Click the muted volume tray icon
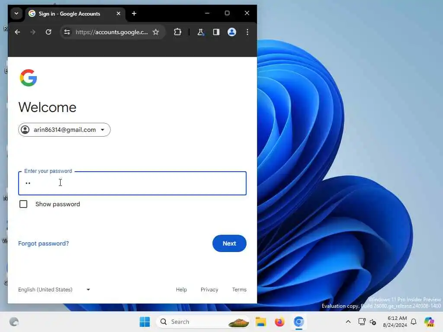This screenshot has height=332, width=443. pyautogui.click(x=373, y=322)
